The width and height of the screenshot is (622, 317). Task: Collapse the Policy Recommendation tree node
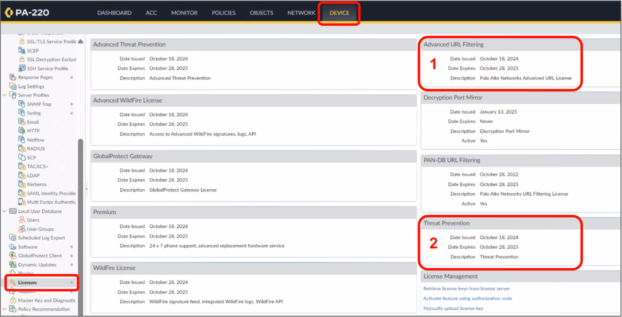[5, 309]
